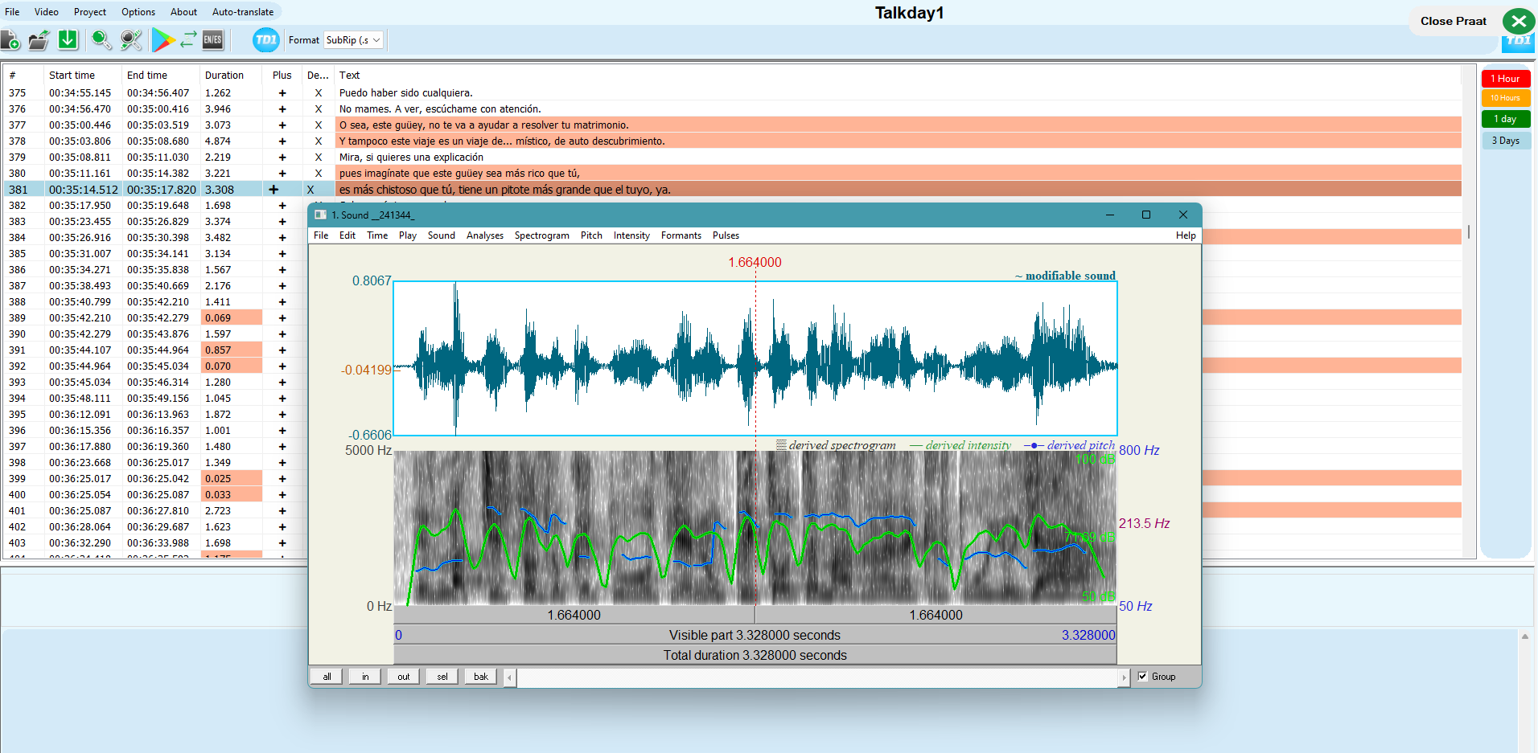
Task: Click the EN/ES translate icon
Action: point(213,39)
